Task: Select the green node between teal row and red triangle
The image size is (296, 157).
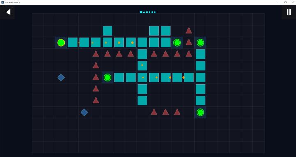Action: (177, 42)
